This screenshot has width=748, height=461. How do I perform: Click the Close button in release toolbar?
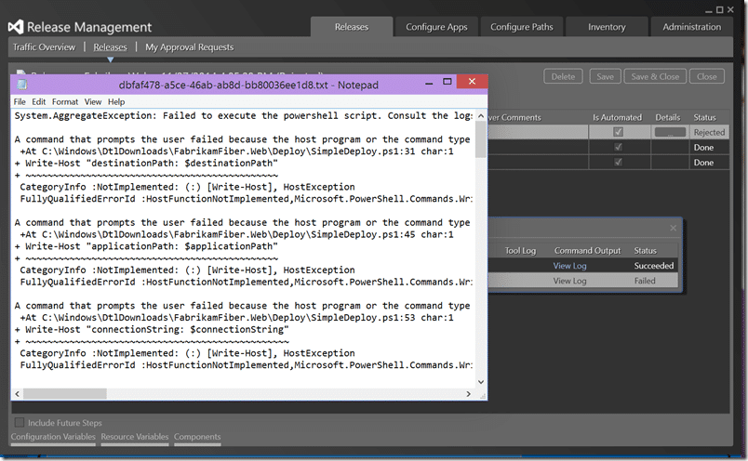[x=706, y=76]
